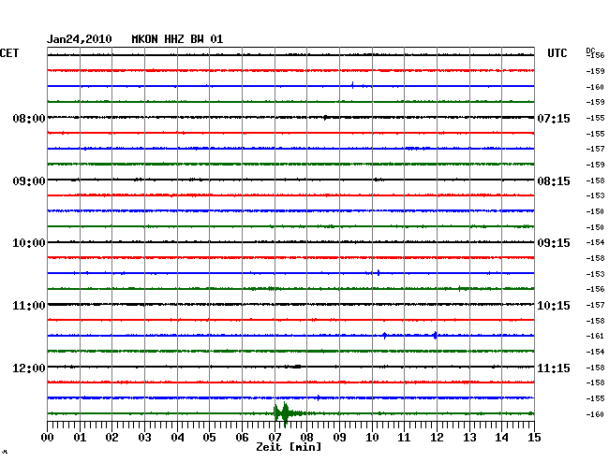Click the Zeit [min] axis title
This screenshot has height=462, width=609.
click(x=289, y=447)
